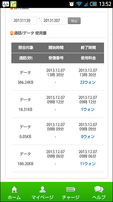Open the 0ウォン usage charge link

pyautogui.click(x=88, y=137)
